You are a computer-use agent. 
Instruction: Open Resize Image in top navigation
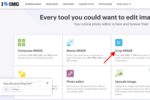(52, 4)
